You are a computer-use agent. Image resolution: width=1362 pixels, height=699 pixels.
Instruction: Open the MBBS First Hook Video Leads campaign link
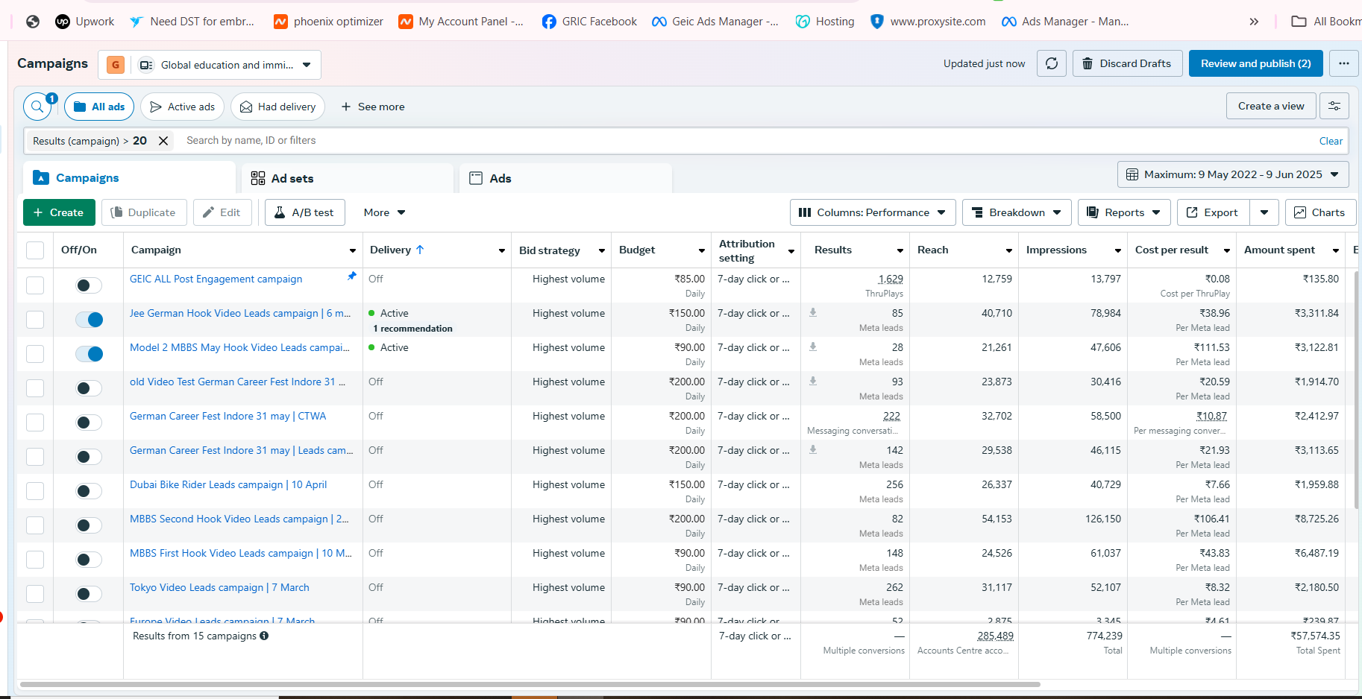click(241, 553)
